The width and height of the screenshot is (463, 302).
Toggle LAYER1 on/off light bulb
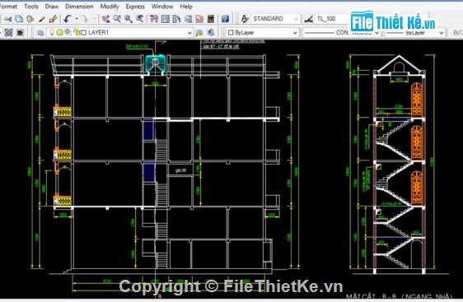tap(52, 32)
